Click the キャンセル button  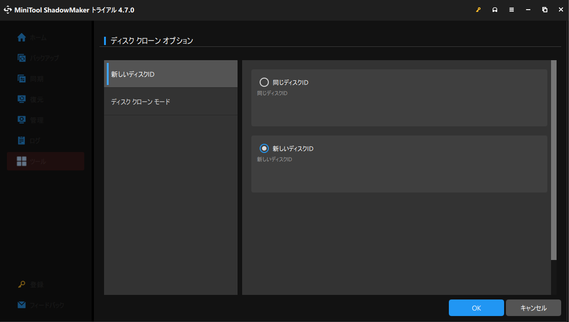(x=534, y=308)
